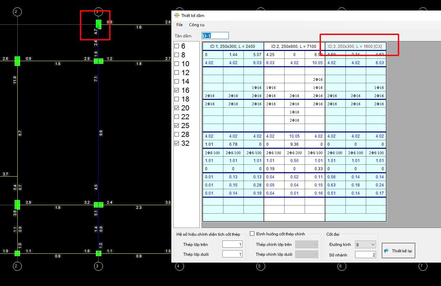Uncheck the diameter 16 checkbox
The height and width of the screenshot is (286, 441).
[176, 90]
